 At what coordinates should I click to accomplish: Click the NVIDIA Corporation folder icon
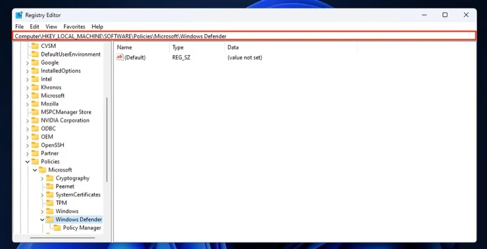pyautogui.click(x=35, y=120)
